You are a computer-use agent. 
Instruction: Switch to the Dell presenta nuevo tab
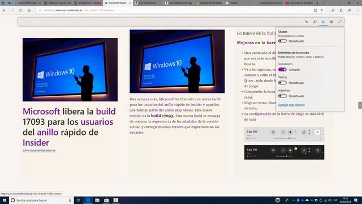[x=269, y=3]
